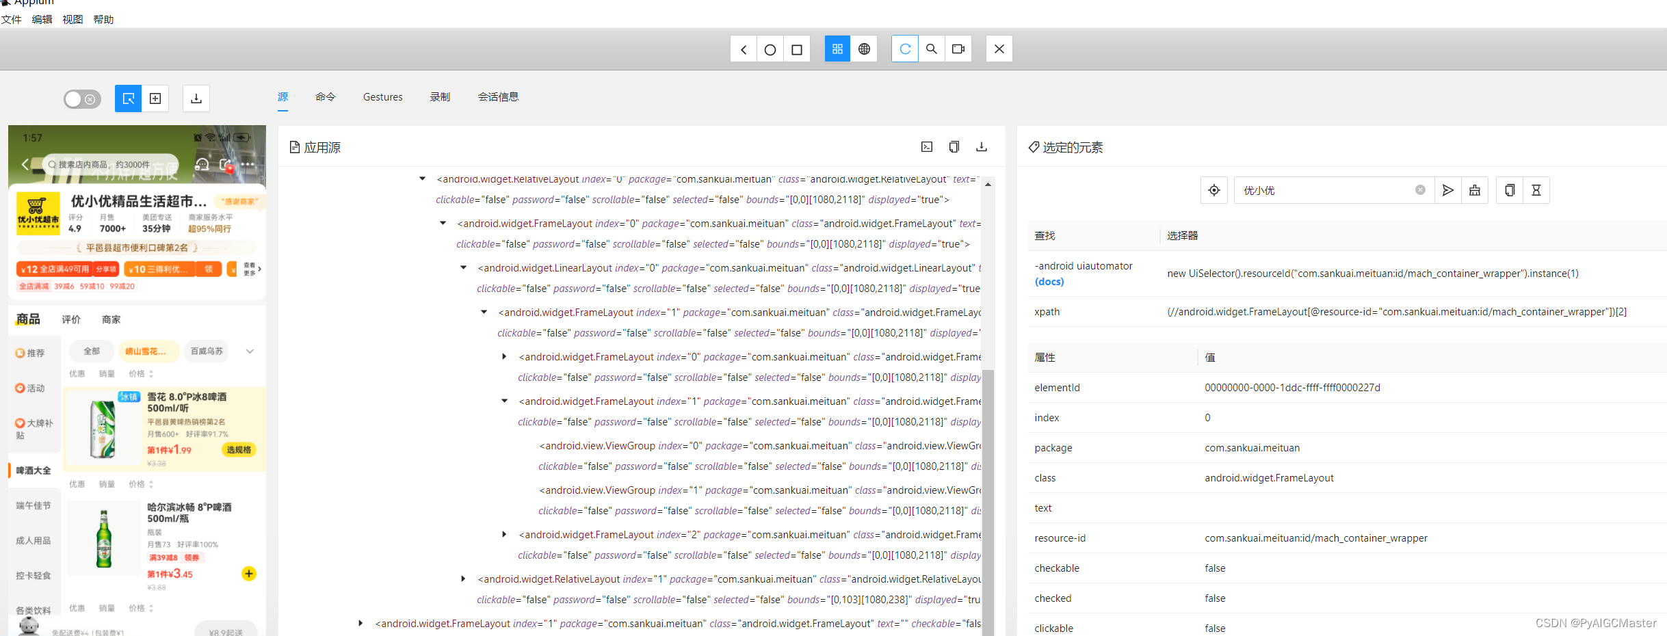
Task: Tap 商品 tab in the device screenshot
Action: 28,319
